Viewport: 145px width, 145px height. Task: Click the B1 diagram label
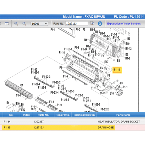coord(86,40)
